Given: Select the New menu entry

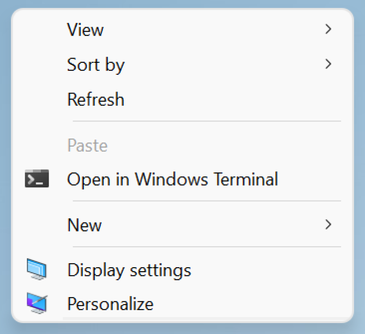Looking at the screenshot, I should pos(182,225).
